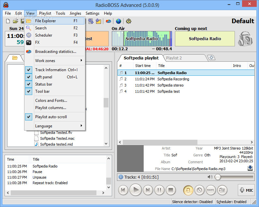Click the Previous track playback button

123,190
